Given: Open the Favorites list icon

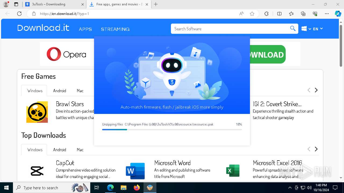Looking at the screenshot, I should pos(291,14).
